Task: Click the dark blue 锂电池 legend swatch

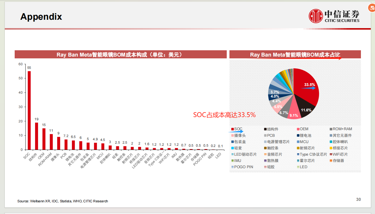Action: pyautogui.click(x=298, y=136)
